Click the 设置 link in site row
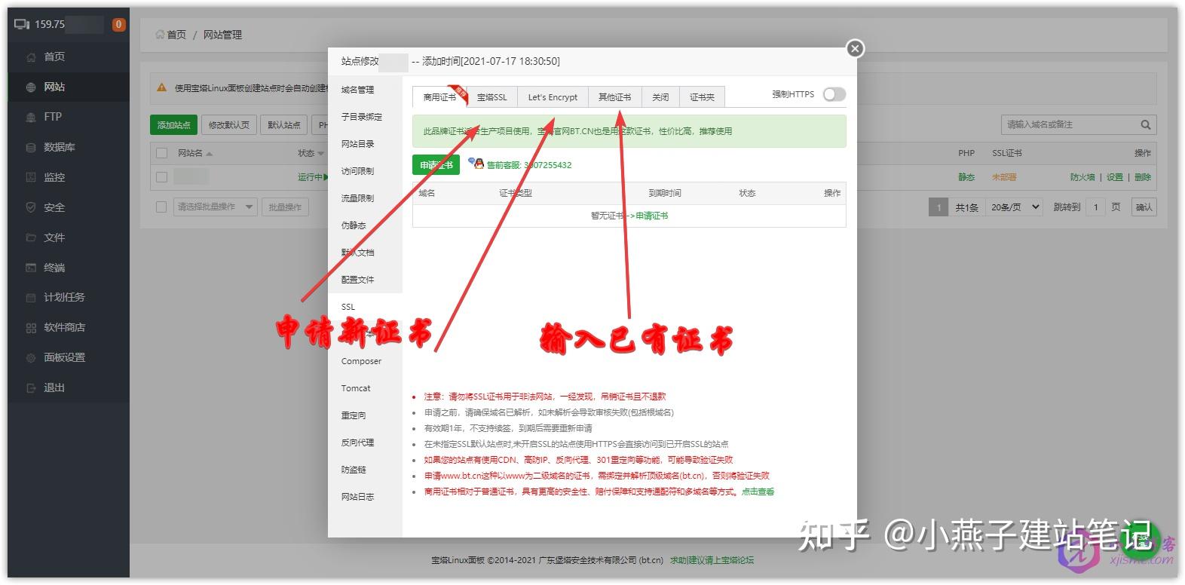 tap(1115, 177)
